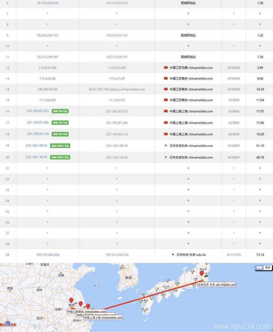273x332 pixels.
Task: Click the China flag beside 中国江苏无锡 chinamobile.com
Action: tap(166, 68)
